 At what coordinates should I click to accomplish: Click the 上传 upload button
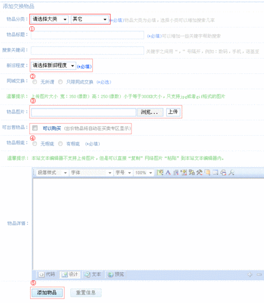pyautogui.click(x=173, y=112)
